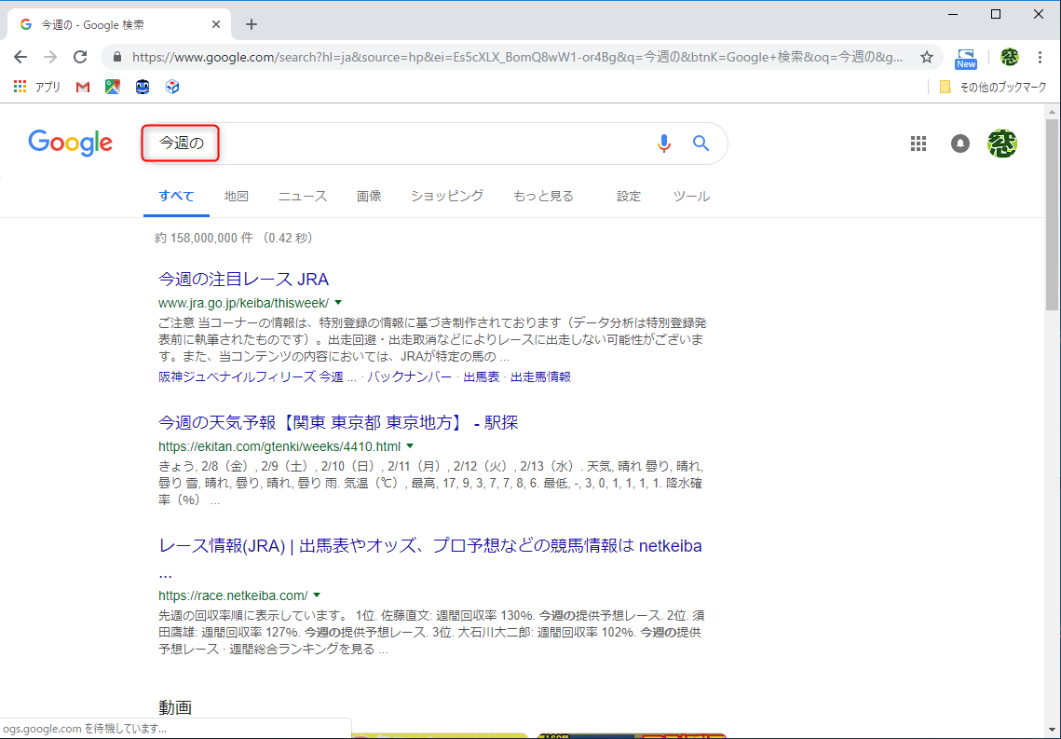1061x739 pixels.
Task: Open the Google Maps bookmark
Action: click(x=113, y=87)
